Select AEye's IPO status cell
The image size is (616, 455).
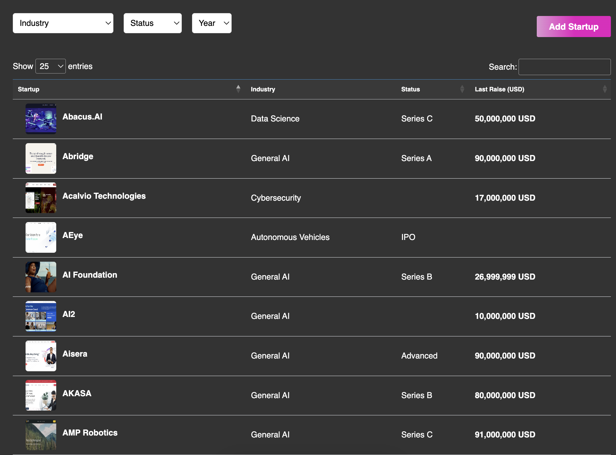click(x=408, y=237)
